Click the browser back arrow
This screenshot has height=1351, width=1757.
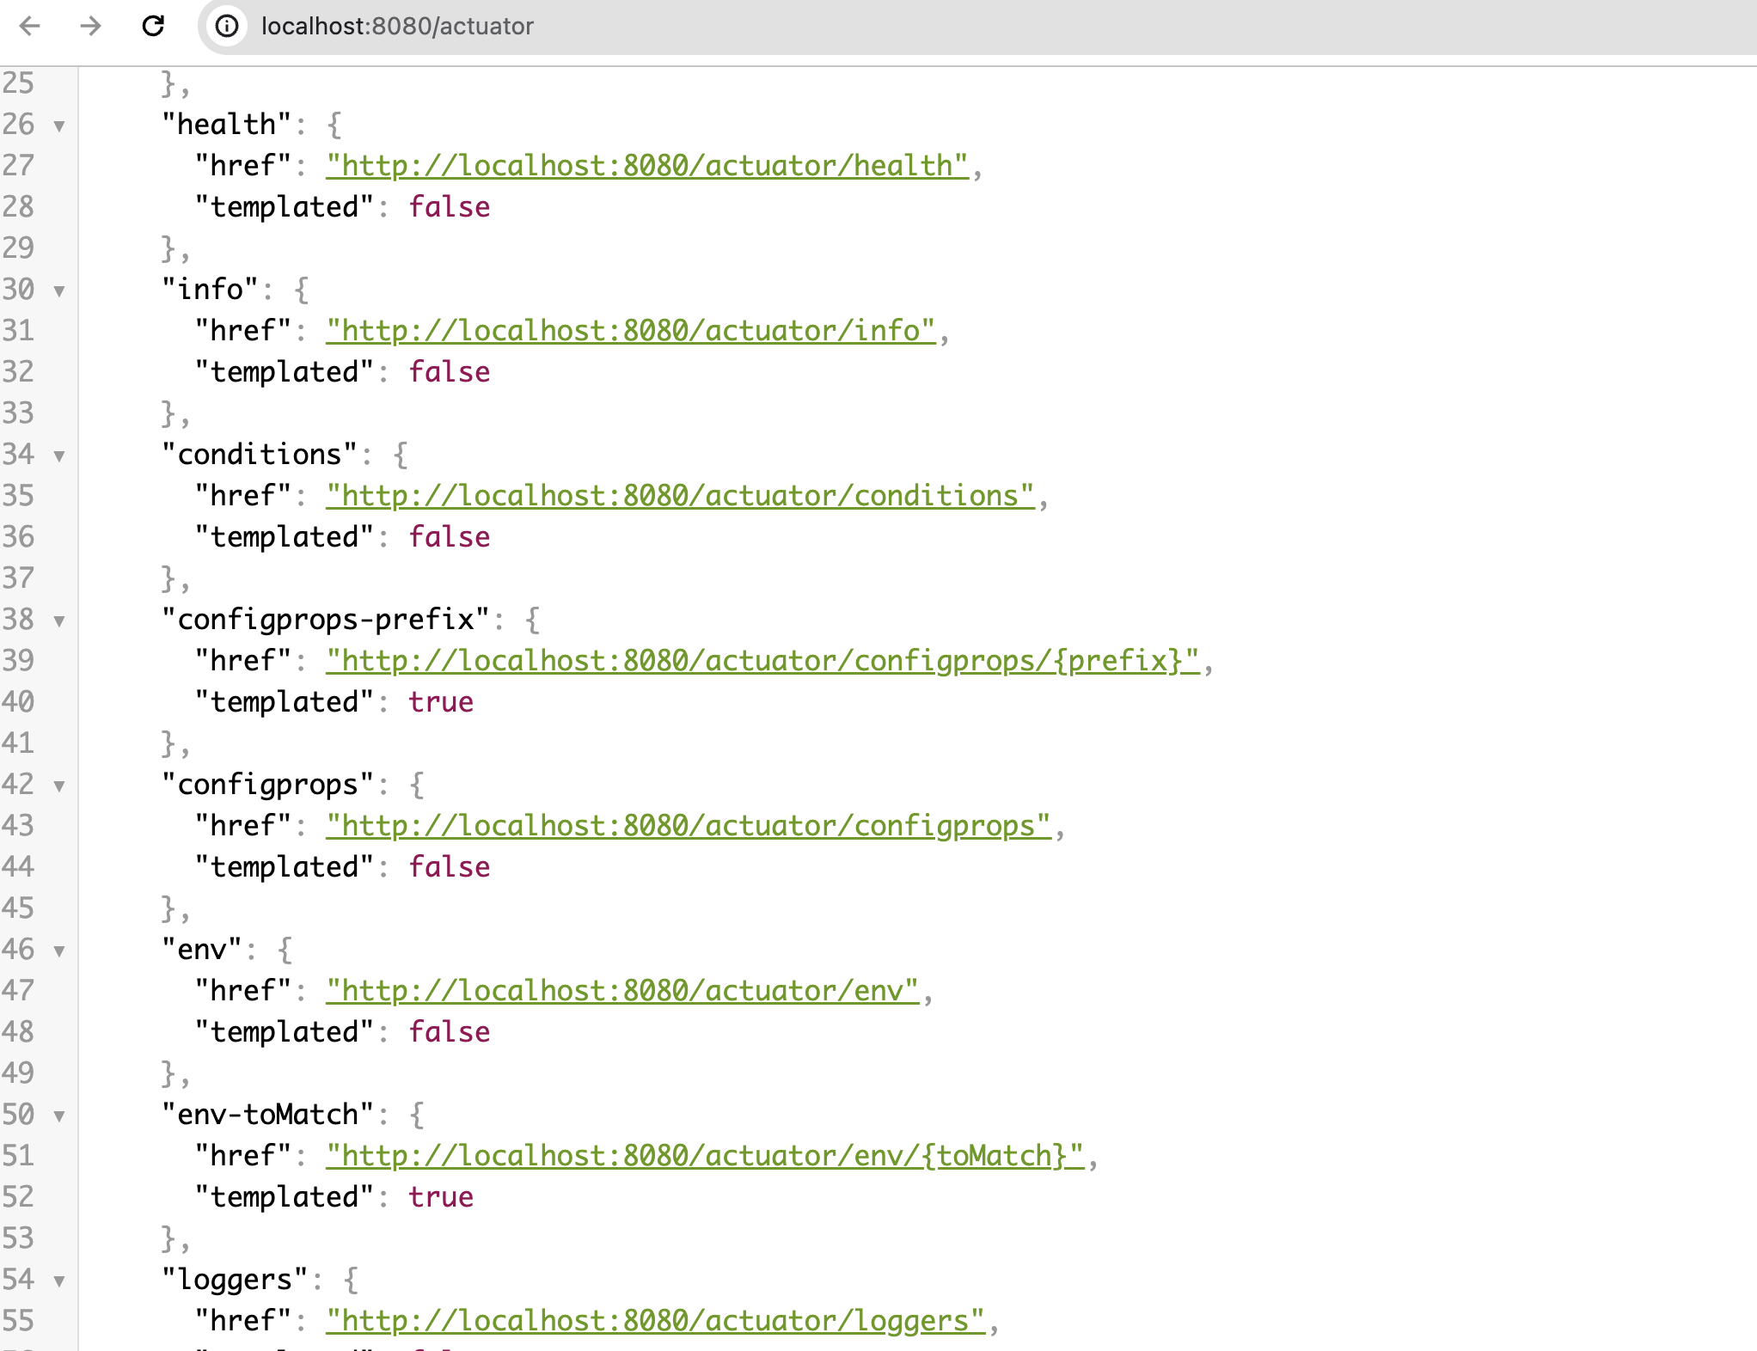[30, 26]
